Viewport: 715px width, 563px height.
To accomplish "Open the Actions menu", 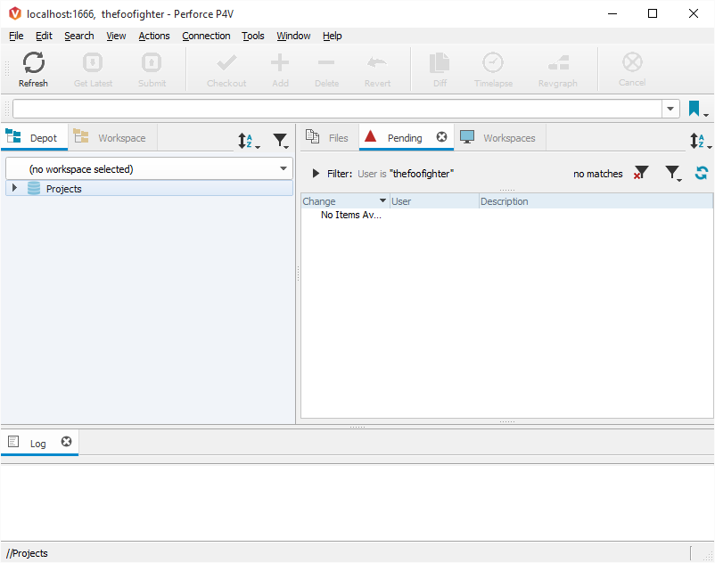I will [x=154, y=36].
